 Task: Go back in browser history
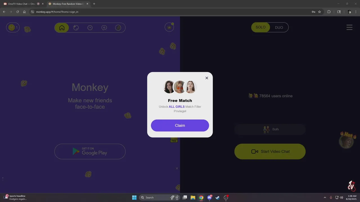(x=4, y=12)
